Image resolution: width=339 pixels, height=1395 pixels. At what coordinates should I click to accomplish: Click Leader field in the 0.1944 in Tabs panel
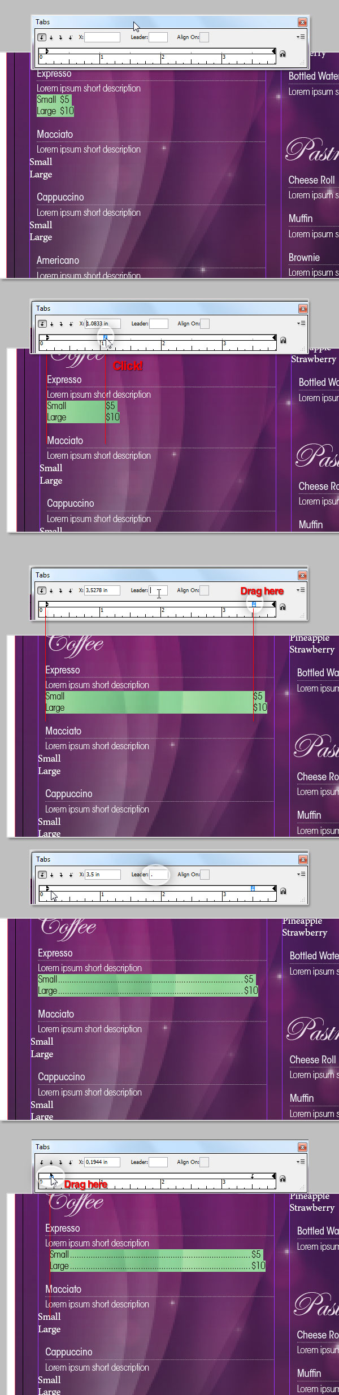coord(158,1162)
